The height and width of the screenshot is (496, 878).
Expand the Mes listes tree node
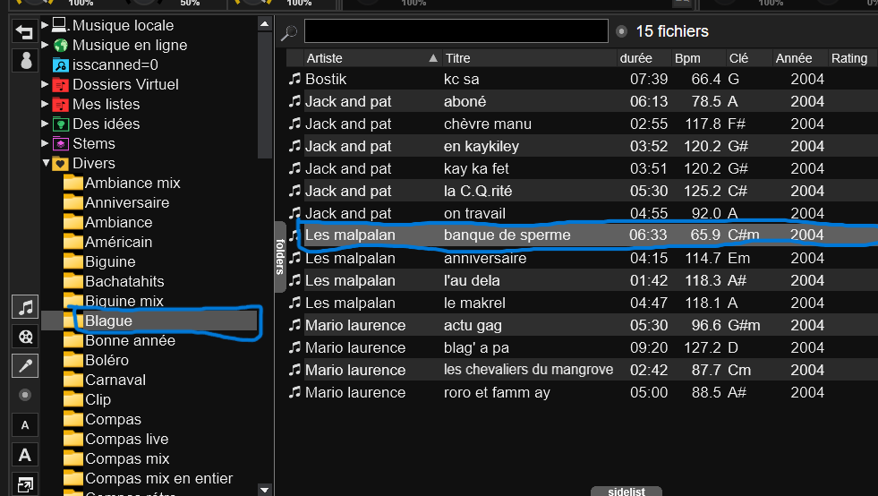click(x=46, y=104)
